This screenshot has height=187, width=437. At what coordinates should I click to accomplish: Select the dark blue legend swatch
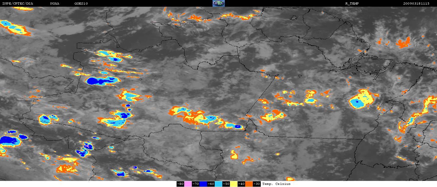pos(203,184)
